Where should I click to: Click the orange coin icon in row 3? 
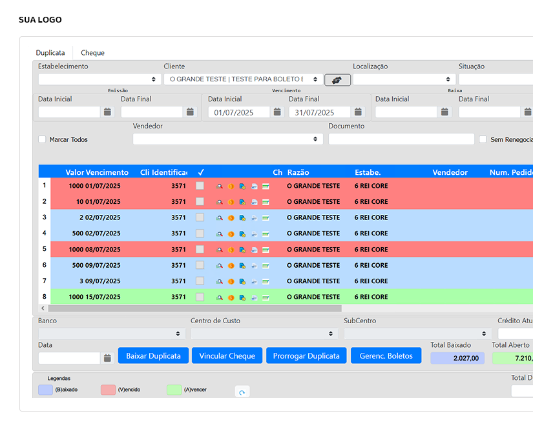pos(231,217)
